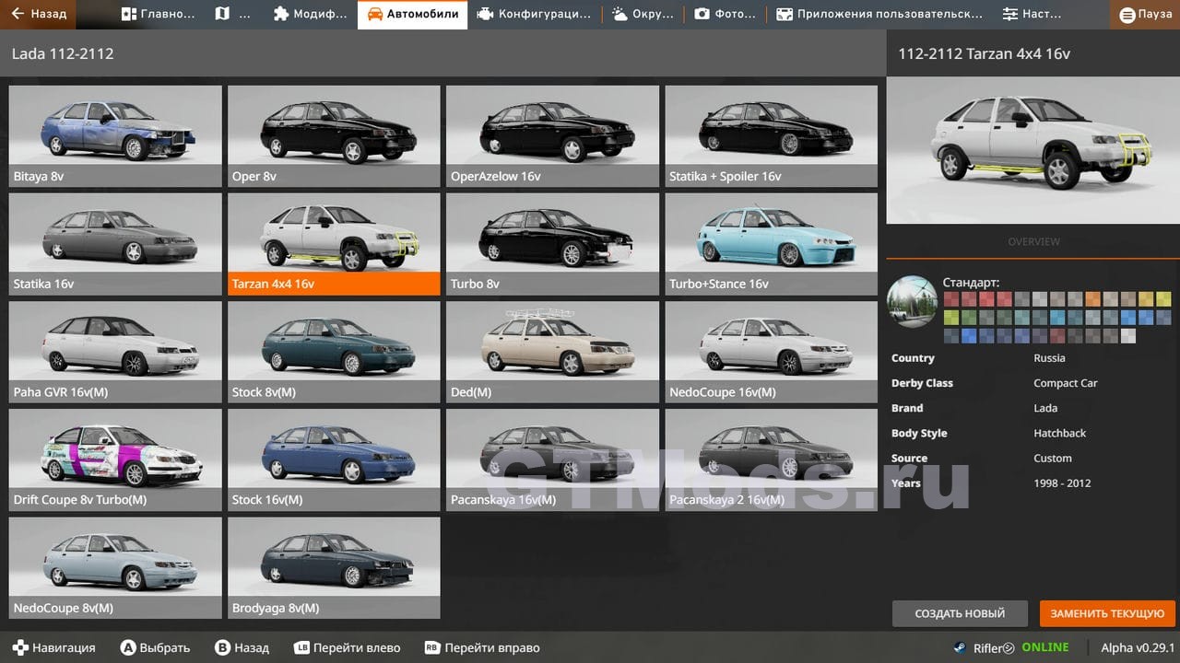Choose the Oper 8v configuration

pos(334,136)
